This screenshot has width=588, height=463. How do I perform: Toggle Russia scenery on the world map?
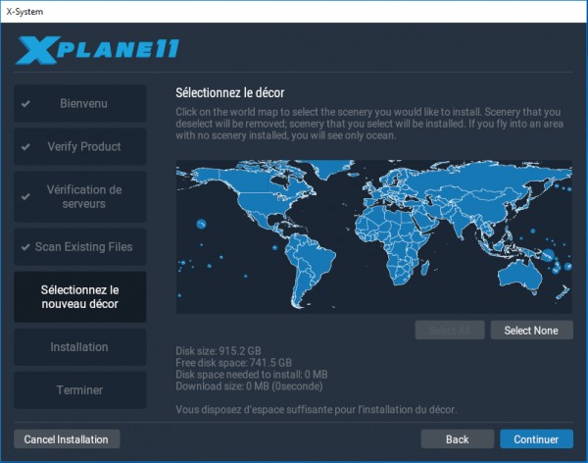pos(487,177)
